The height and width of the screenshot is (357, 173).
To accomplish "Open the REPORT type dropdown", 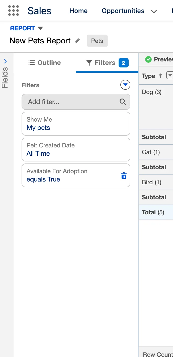I will click(x=40, y=28).
